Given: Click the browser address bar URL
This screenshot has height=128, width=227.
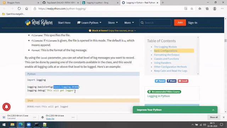Looking at the screenshot, I should click(62, 9).
